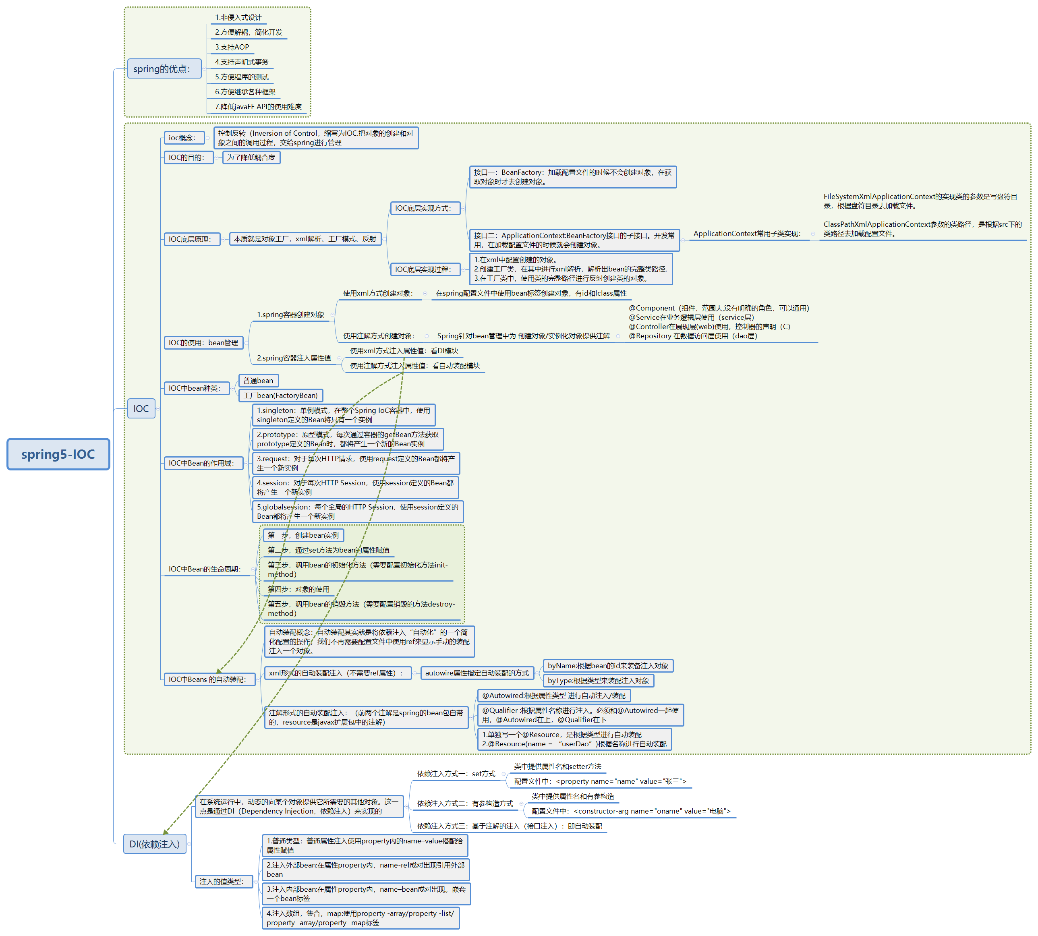Select the IOC的目的 topic
The image size is (1038, 936).
coord(189,157)
